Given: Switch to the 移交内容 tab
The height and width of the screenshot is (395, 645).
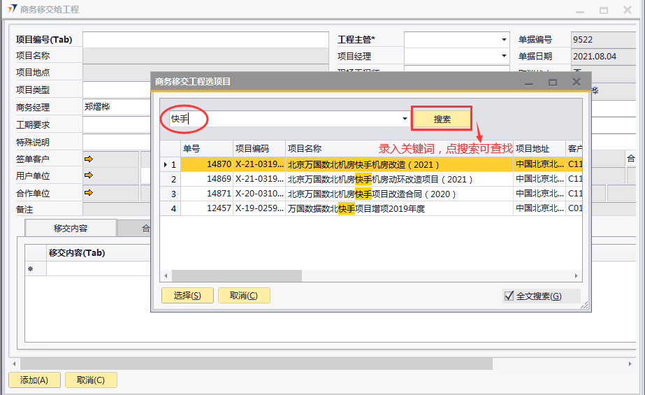Looking at the screenshot, I should tap(71, 229).
